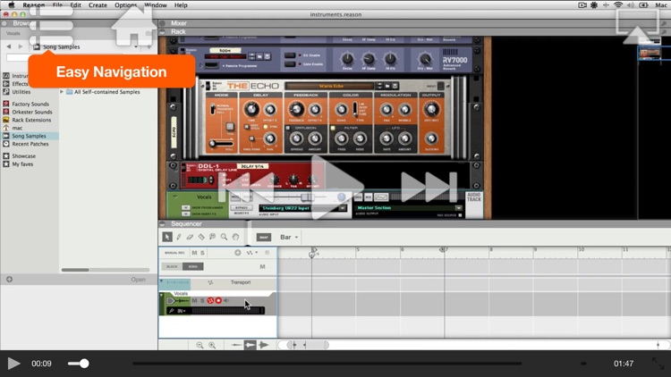
Task: Click browser back arrow
Action: (9, 46)
